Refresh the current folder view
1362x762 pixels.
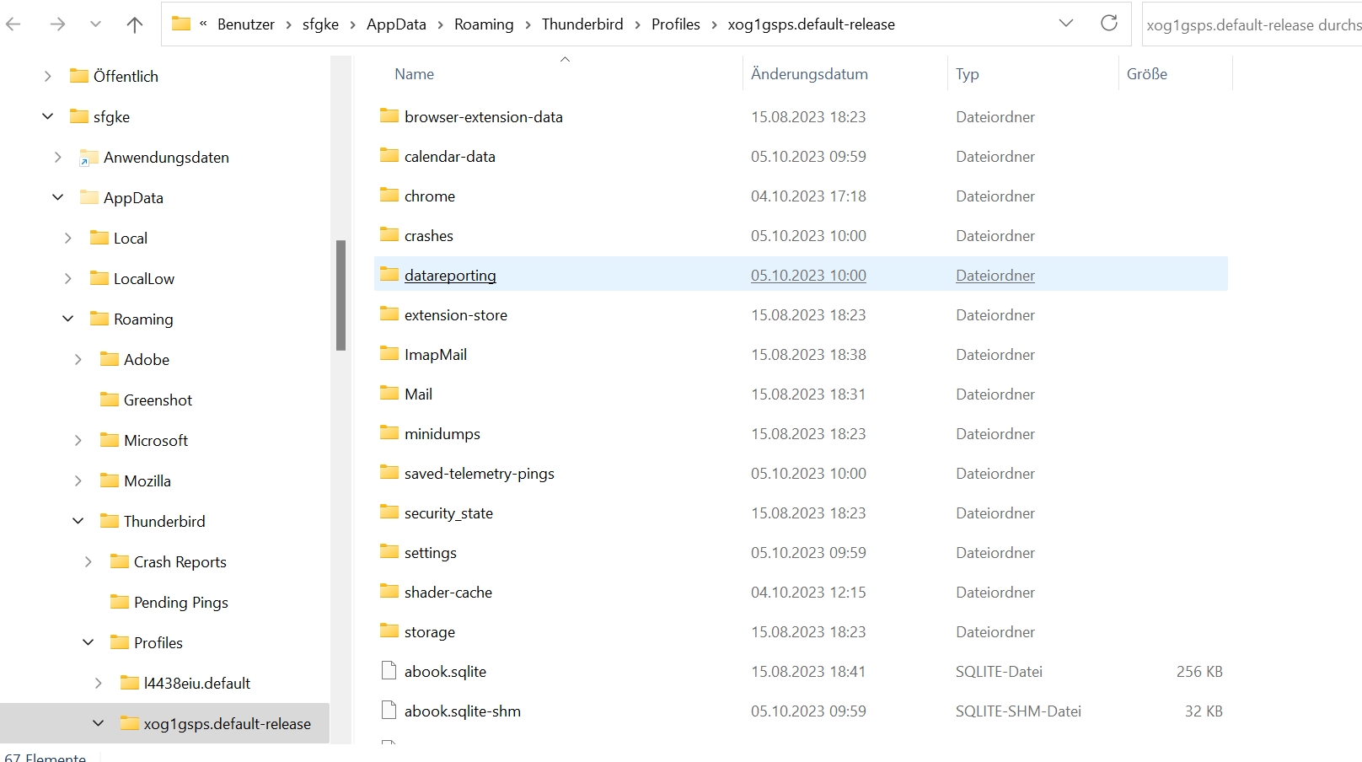[1109, 24]
